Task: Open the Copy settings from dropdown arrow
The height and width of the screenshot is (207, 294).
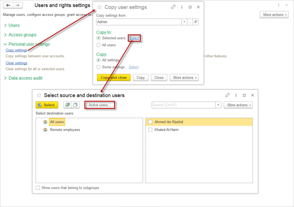Action: point(184,22)
